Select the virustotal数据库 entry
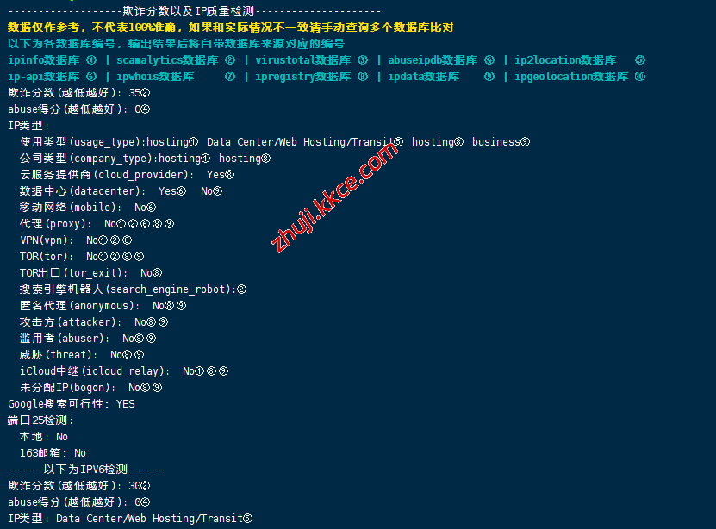 [302, 60]
